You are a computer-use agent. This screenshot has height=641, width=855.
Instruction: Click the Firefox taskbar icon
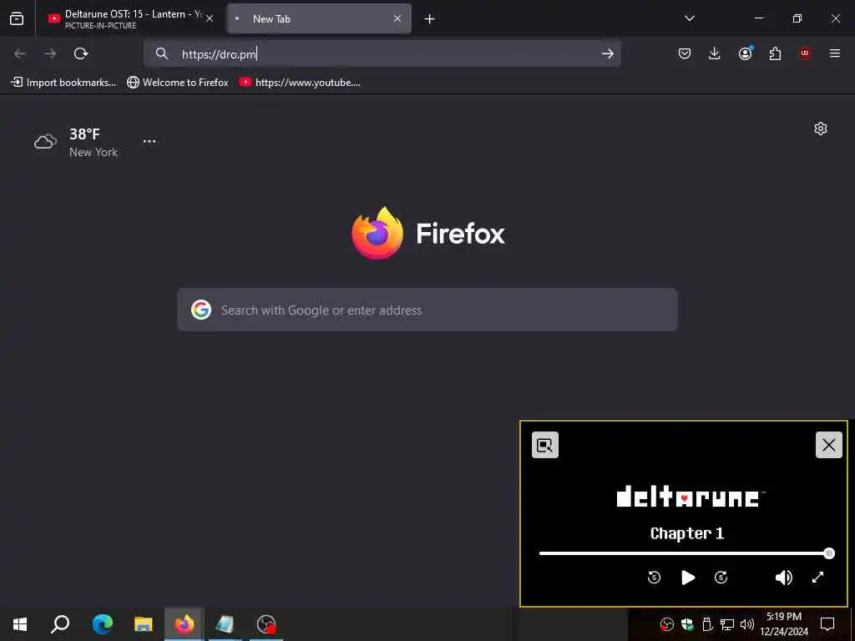[185, 624]
